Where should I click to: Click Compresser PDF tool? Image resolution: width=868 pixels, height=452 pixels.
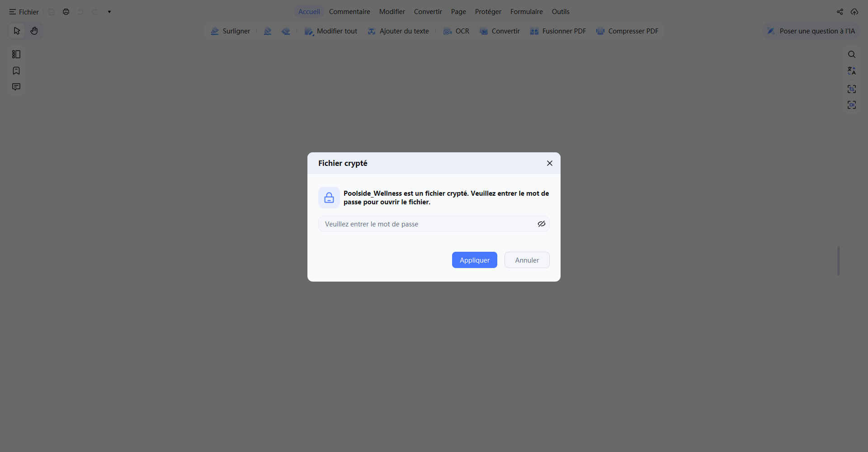pos(627,31)
